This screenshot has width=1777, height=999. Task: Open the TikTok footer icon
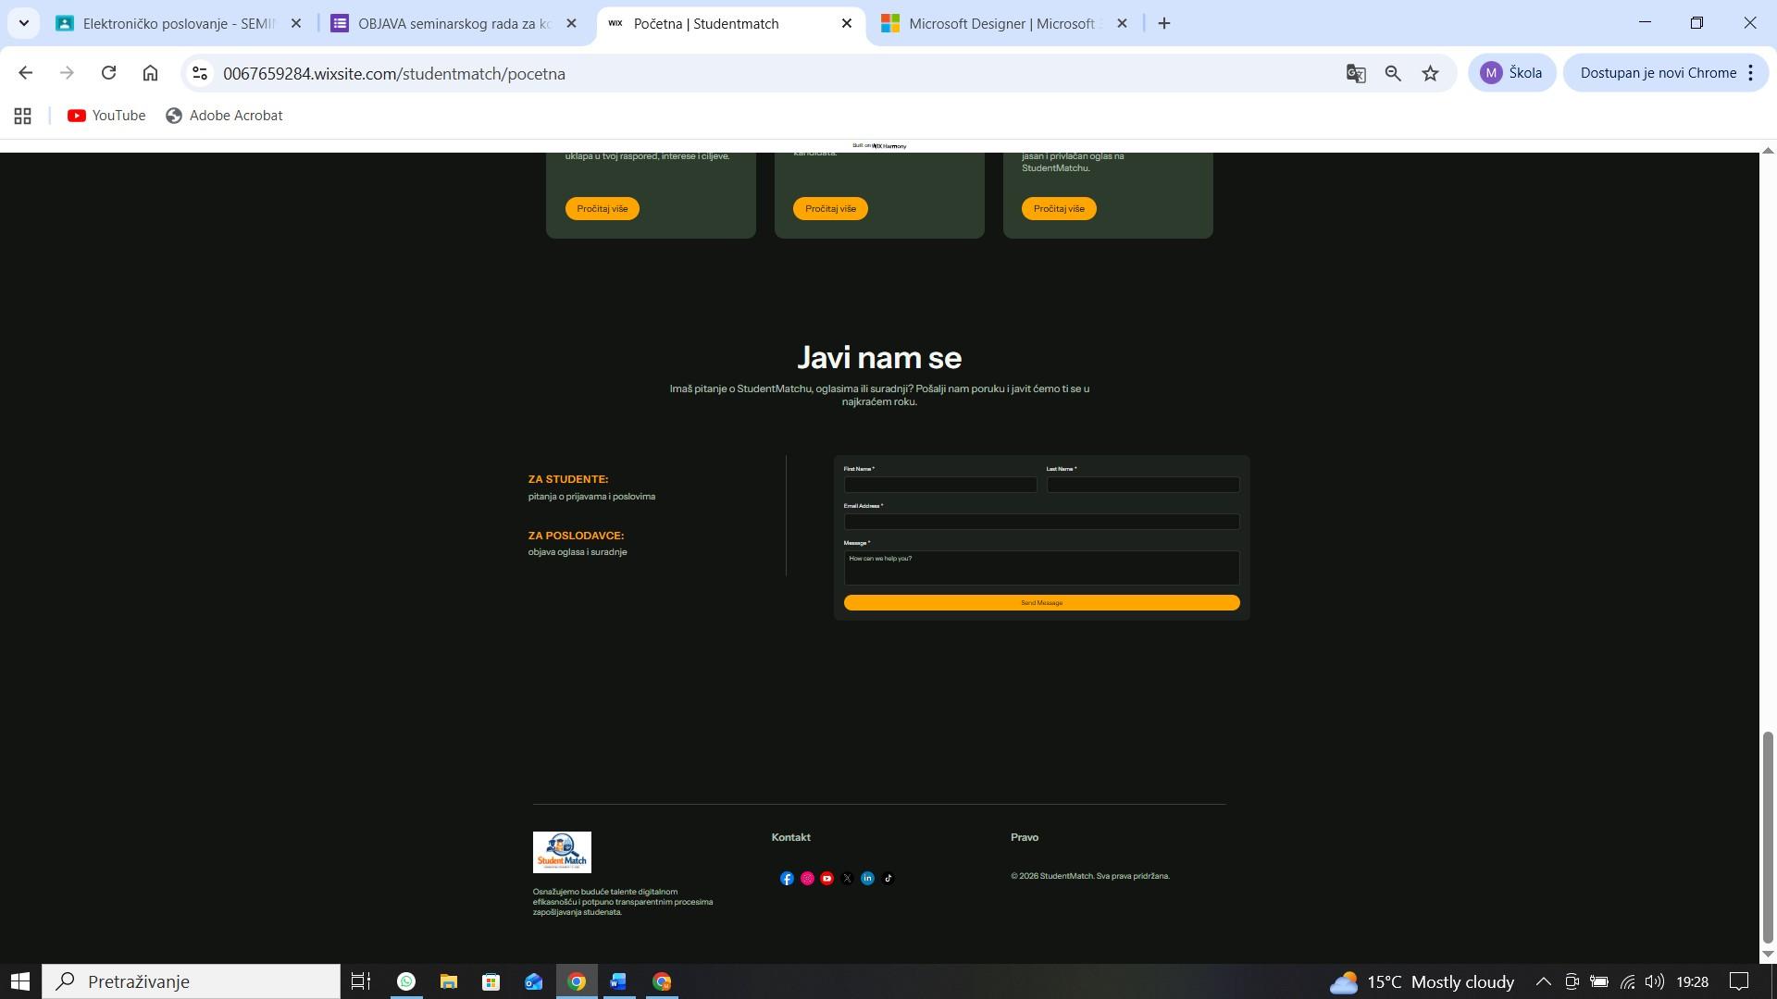[x=888, y=879]
